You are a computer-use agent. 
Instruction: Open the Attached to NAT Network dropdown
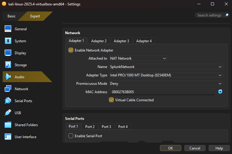(138, 58)
